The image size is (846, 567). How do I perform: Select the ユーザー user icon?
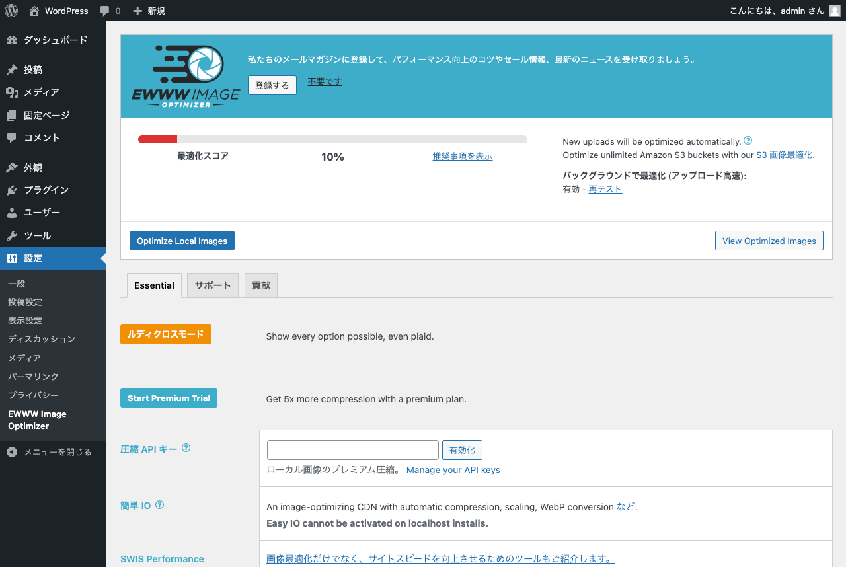(x=12, y=213)
